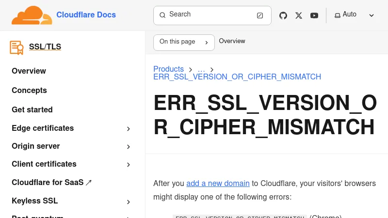Open the Overview sidebar item
Image resolution: width=388 pixels, height=218 pixels.
(x=29, y=71)
